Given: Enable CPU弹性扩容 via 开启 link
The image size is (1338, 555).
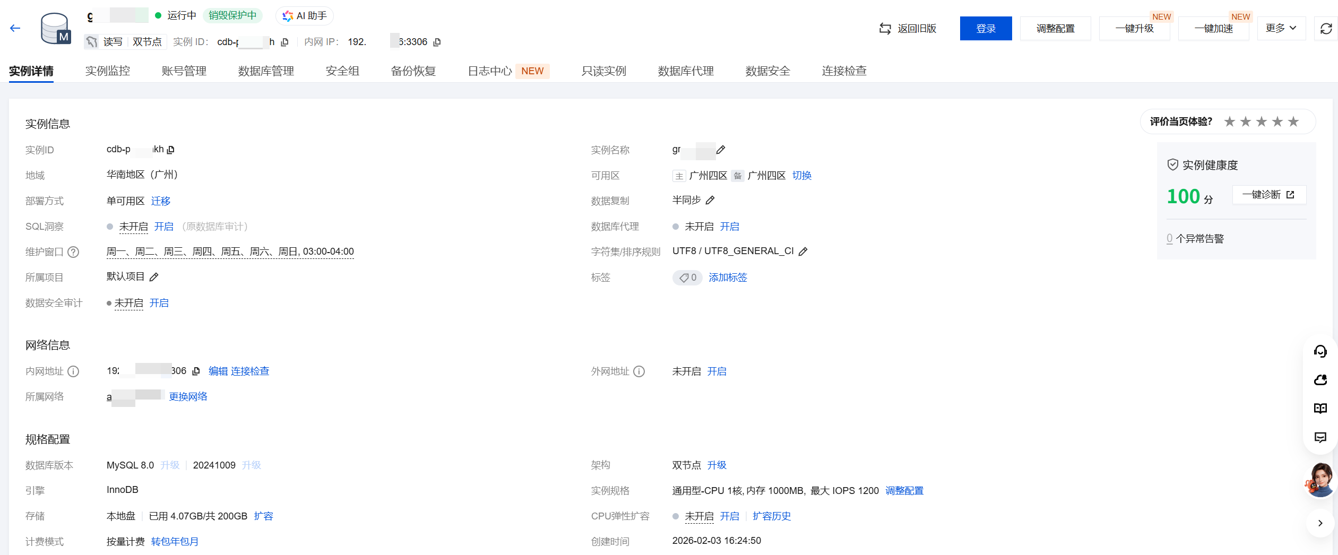Looking at the screenshot, I should (x=730, y=516).
